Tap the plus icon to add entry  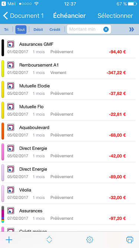[x=9, y=240]
